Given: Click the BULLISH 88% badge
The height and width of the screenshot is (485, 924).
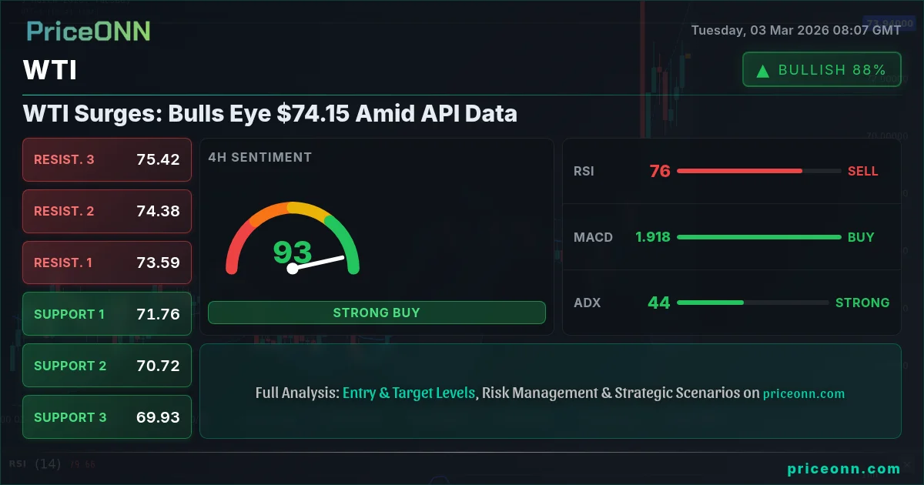Looking at the screenshot, I should pyautogui.click(x=822, y=70).
